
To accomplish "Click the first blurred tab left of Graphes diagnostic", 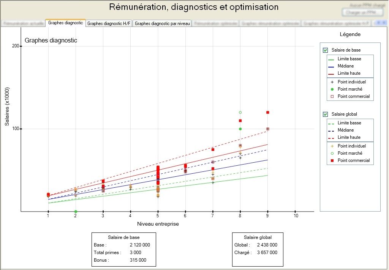I will tap(23, 24).
